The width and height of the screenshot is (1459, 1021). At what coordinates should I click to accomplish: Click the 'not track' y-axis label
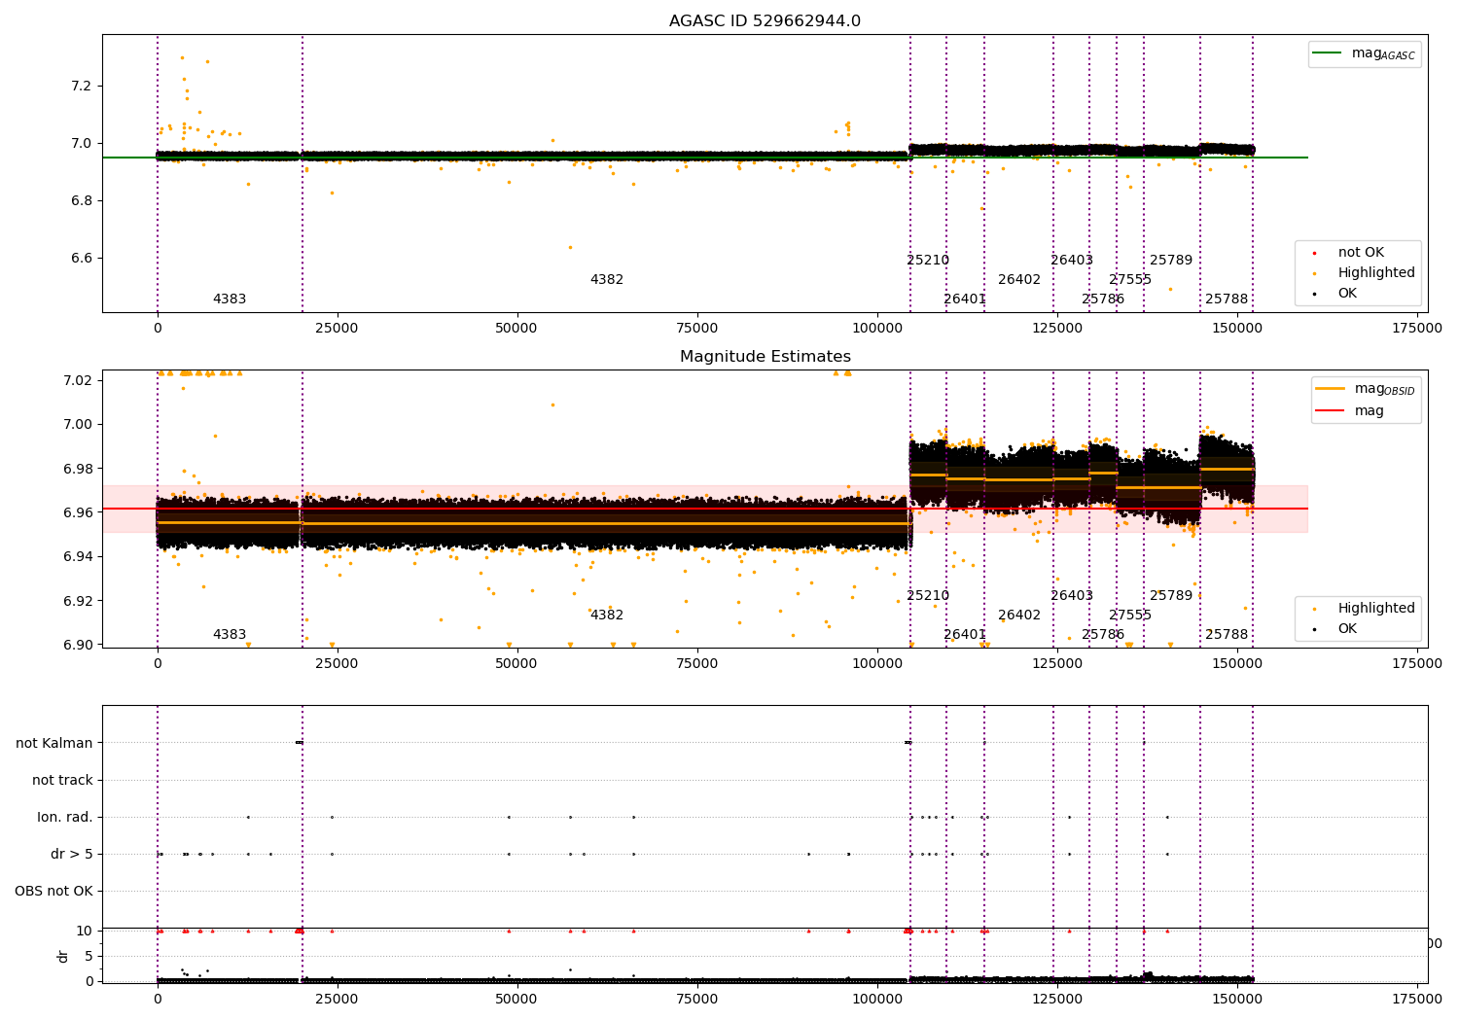pyautogui.click(x=62, y=780)
